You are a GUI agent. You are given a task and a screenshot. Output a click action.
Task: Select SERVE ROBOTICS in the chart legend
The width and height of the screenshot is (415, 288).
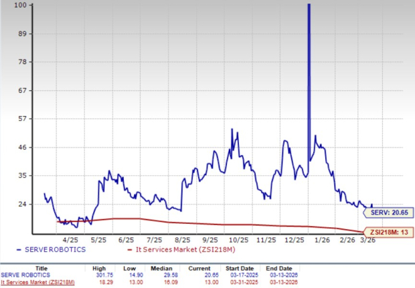pyautogui.click(x=48, y=249)
